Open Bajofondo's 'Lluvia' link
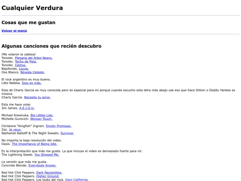Screen dimensions: 241x181 coord(24,69)
